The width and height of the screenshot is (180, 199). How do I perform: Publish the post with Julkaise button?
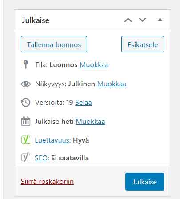pyautogui.click(x=144, y=182)
